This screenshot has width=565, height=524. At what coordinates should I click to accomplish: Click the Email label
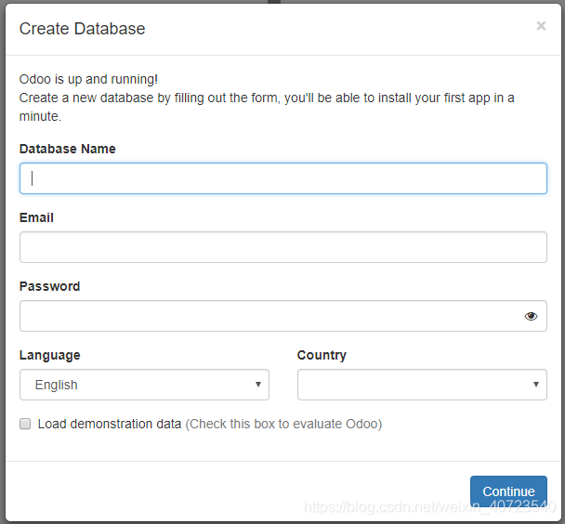(x=36, y=217)
